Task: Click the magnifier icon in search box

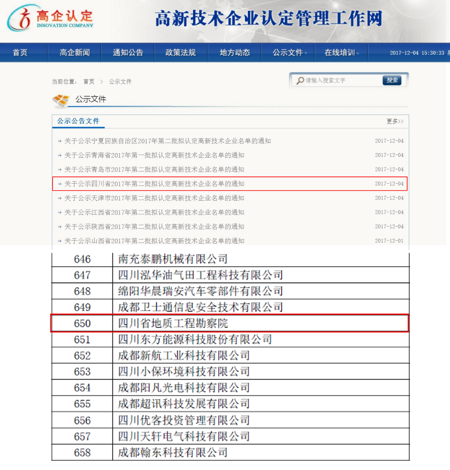Action: (300, 80)
